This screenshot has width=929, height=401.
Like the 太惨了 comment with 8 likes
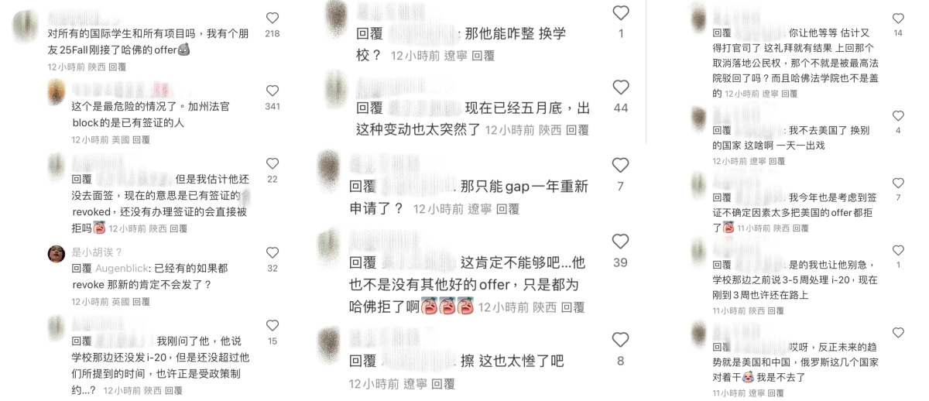(x=621, y=340)
